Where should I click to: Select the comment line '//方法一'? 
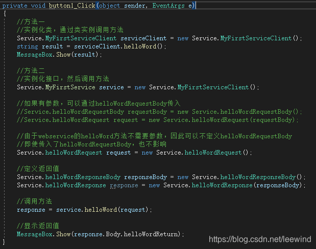tap(31, 21)
